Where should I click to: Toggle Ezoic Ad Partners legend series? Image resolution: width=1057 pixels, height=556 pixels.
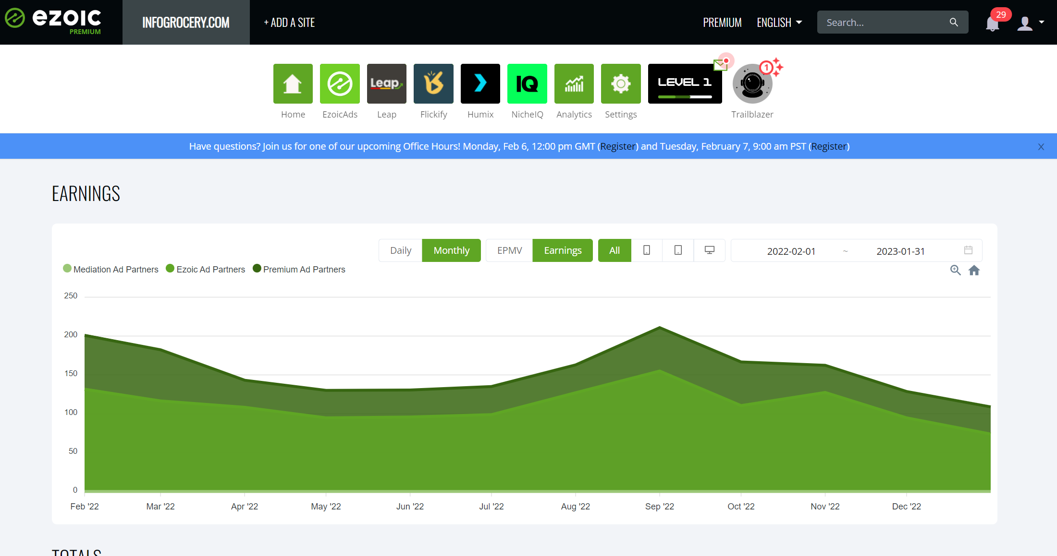[205, 269]
